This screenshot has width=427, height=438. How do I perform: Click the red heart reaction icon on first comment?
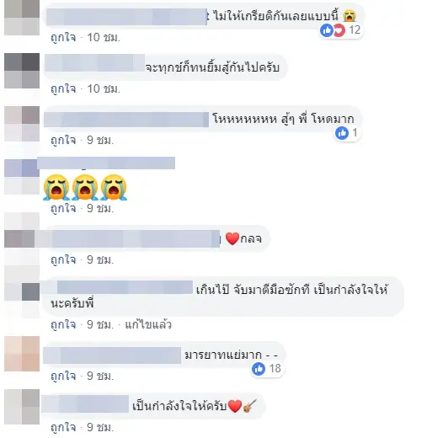339,30
